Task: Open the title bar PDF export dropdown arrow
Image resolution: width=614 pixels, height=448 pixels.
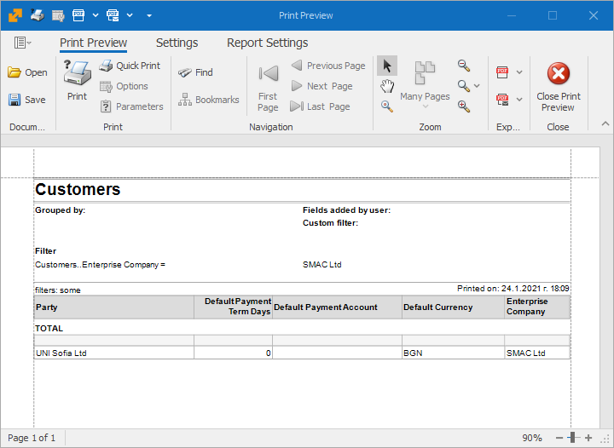Action: tap(96, 15)
